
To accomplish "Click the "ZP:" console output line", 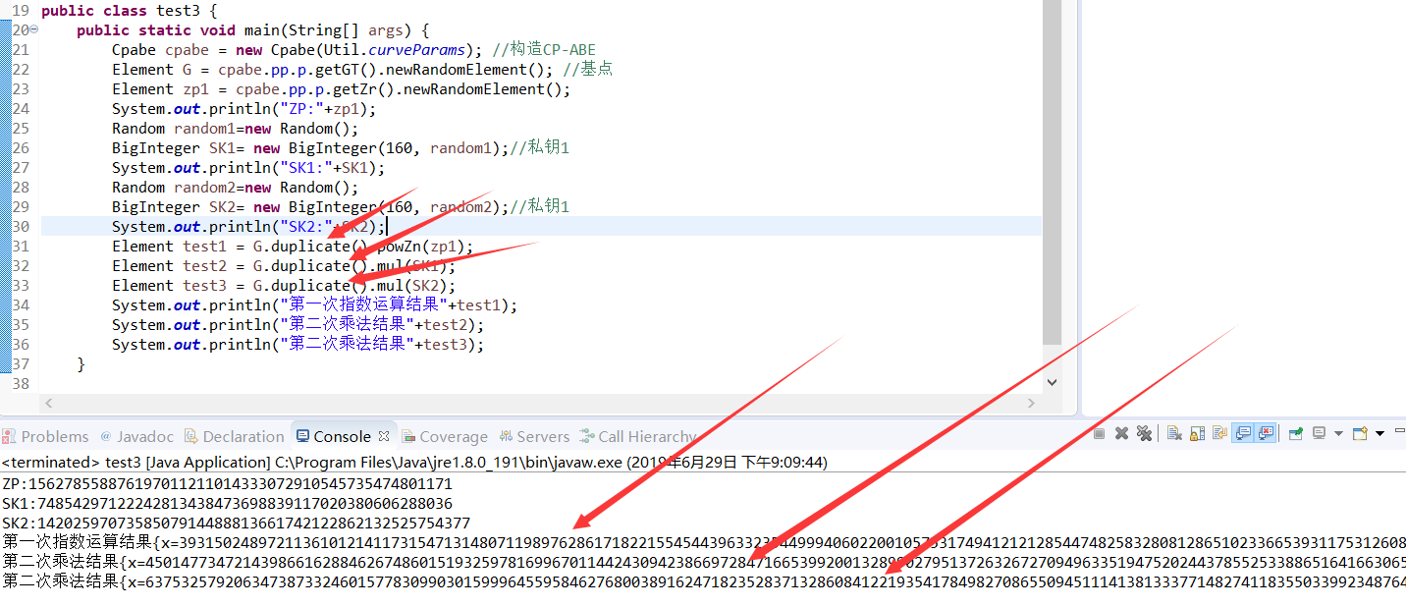I will (227, 484).
